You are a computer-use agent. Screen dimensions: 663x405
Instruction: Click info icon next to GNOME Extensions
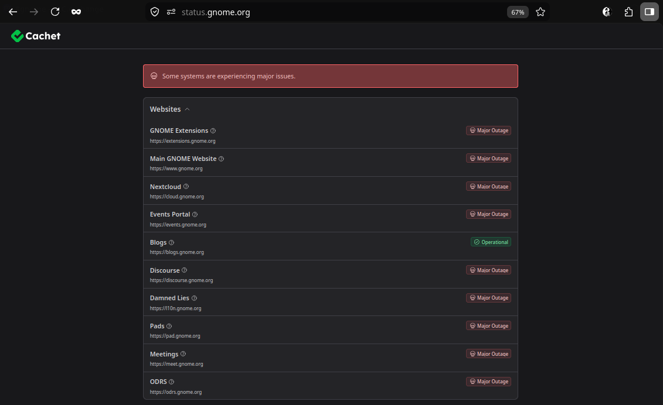[213, 131]
